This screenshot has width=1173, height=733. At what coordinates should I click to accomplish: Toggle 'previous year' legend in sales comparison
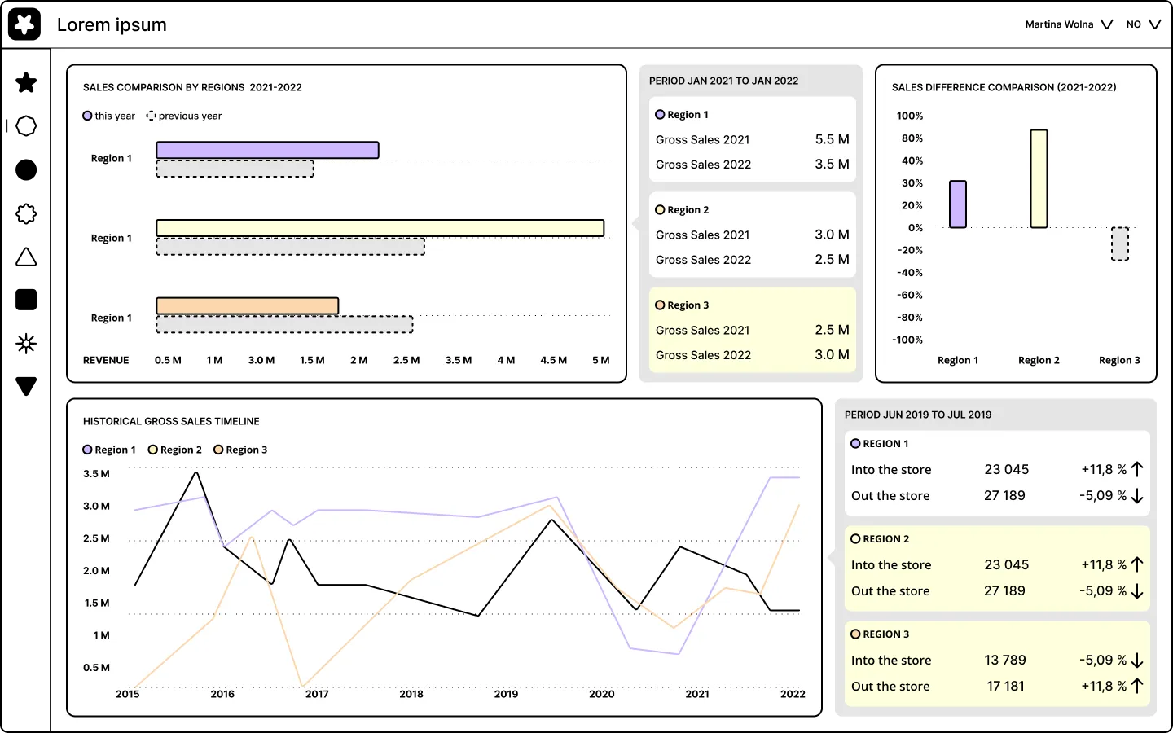coord(184,116)
